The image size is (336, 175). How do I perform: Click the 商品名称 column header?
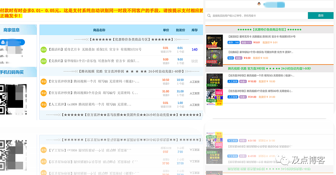coord(99,30)
